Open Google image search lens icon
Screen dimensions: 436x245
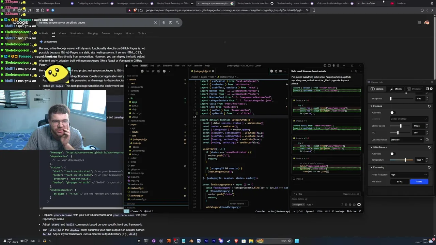(x=170, y=22)
